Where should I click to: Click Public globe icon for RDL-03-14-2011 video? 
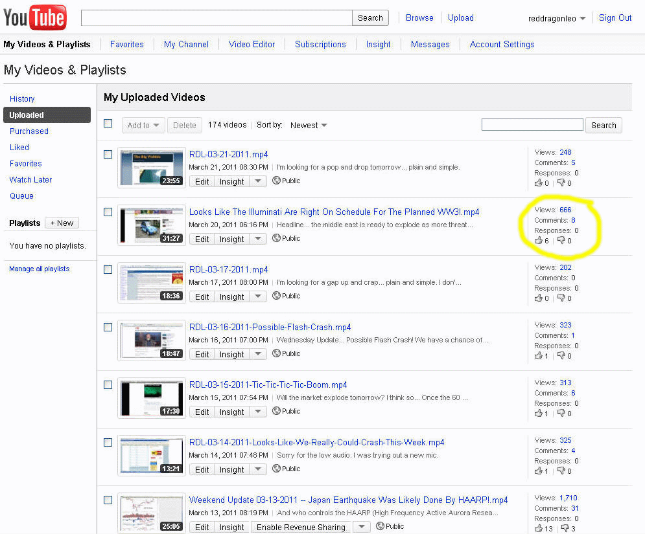pyautogui.click(x=276, y=468)
